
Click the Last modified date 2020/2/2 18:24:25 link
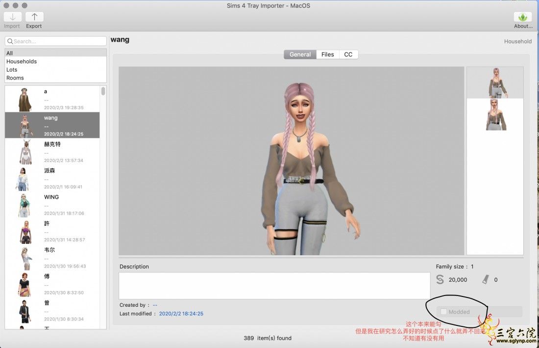[181, 314]
